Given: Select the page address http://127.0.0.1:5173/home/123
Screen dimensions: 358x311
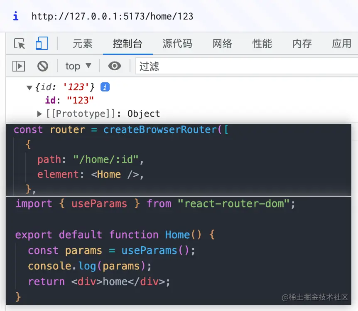Looking at the screenshot, I should [112, 17].
